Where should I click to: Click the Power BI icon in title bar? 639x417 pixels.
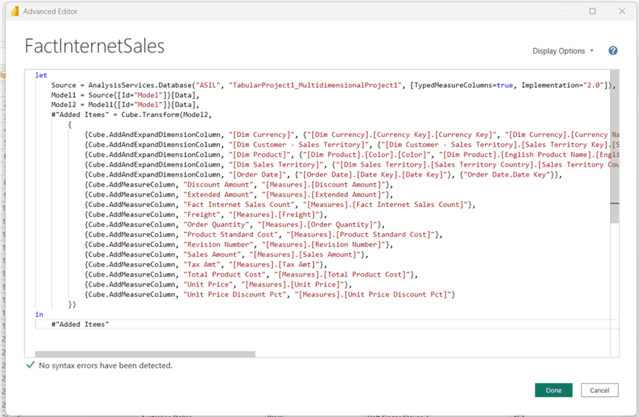[x=15, y=12]
